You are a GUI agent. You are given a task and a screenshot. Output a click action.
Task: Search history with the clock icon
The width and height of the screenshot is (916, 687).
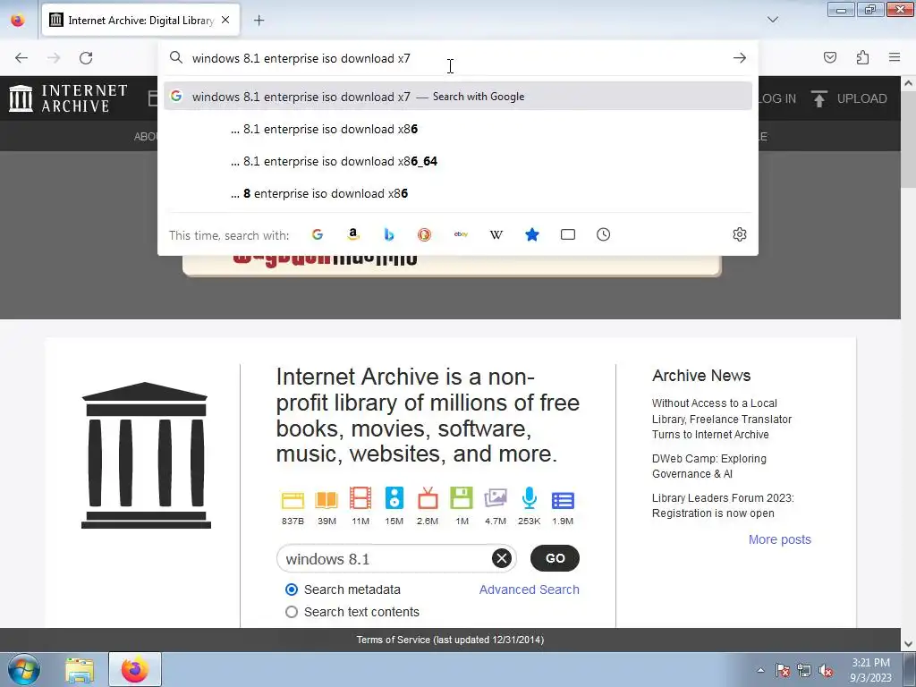click(x=604, y=234)
